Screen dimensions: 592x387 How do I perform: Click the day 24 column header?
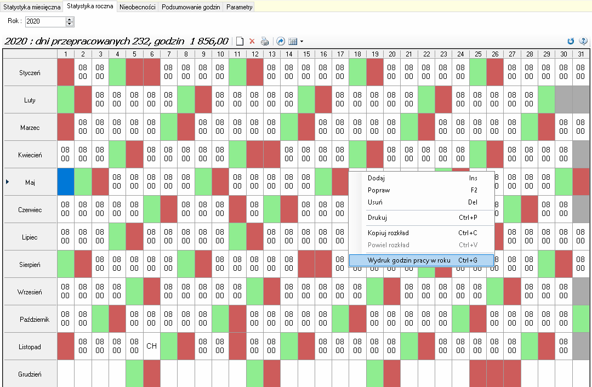[x=460, y=54]
